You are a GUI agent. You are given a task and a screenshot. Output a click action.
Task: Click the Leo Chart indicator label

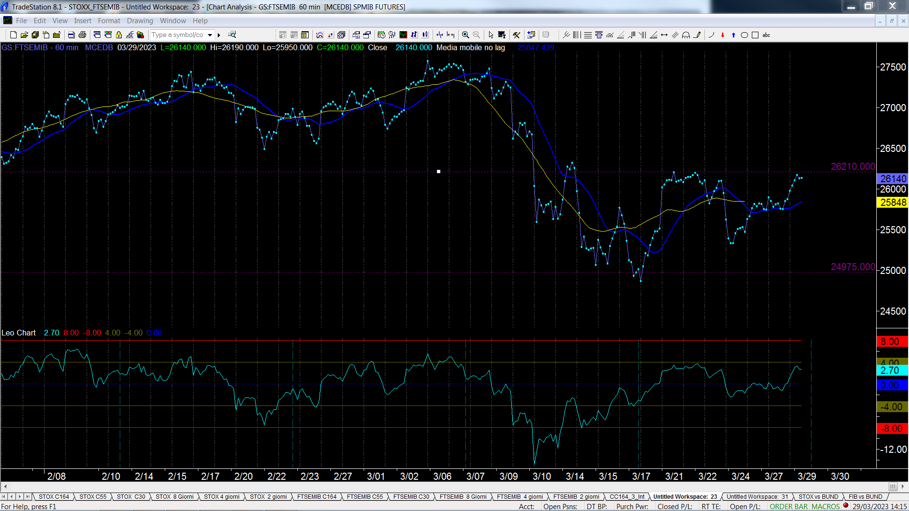tap(18, 333)
